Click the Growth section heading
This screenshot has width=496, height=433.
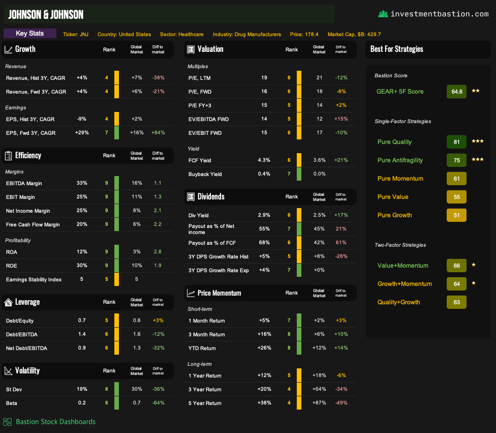coord(25,49)
